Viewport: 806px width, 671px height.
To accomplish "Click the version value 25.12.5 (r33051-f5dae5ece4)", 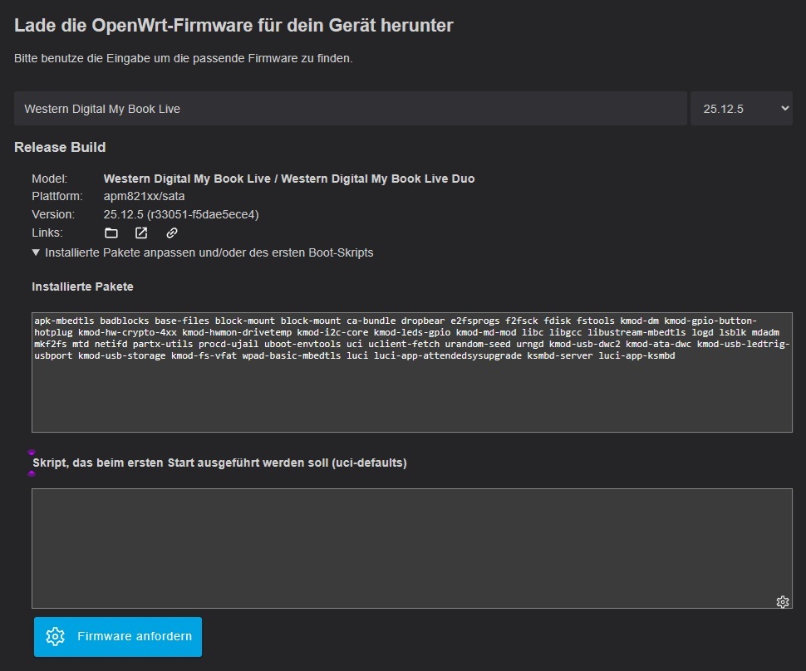I will [x=181, y=214].
